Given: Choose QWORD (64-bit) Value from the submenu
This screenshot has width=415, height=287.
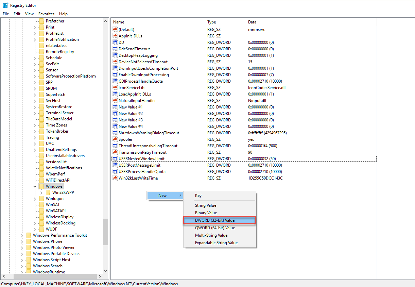Looking at the screenshot, I should [x=220, y=228].
